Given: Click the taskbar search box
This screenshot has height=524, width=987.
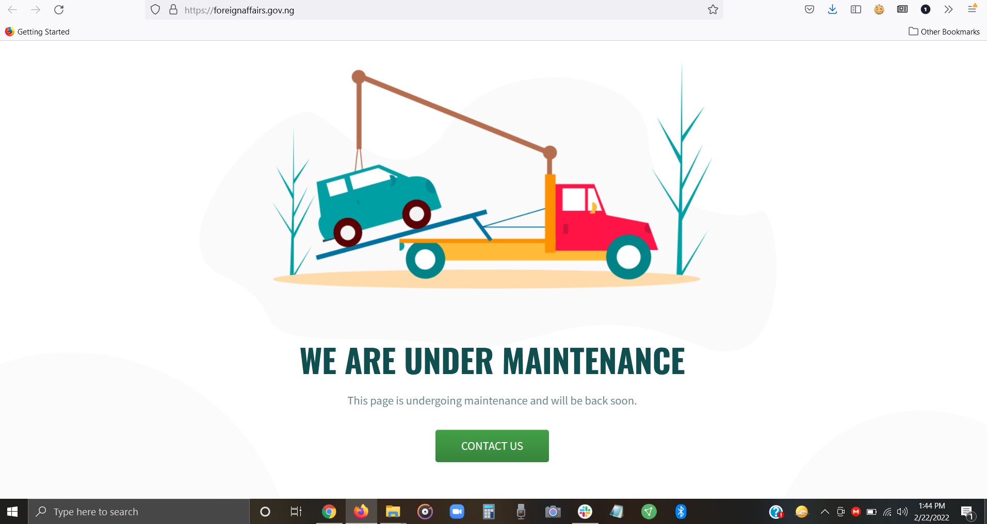Looking at the screenshot, I should click(139, 512).
